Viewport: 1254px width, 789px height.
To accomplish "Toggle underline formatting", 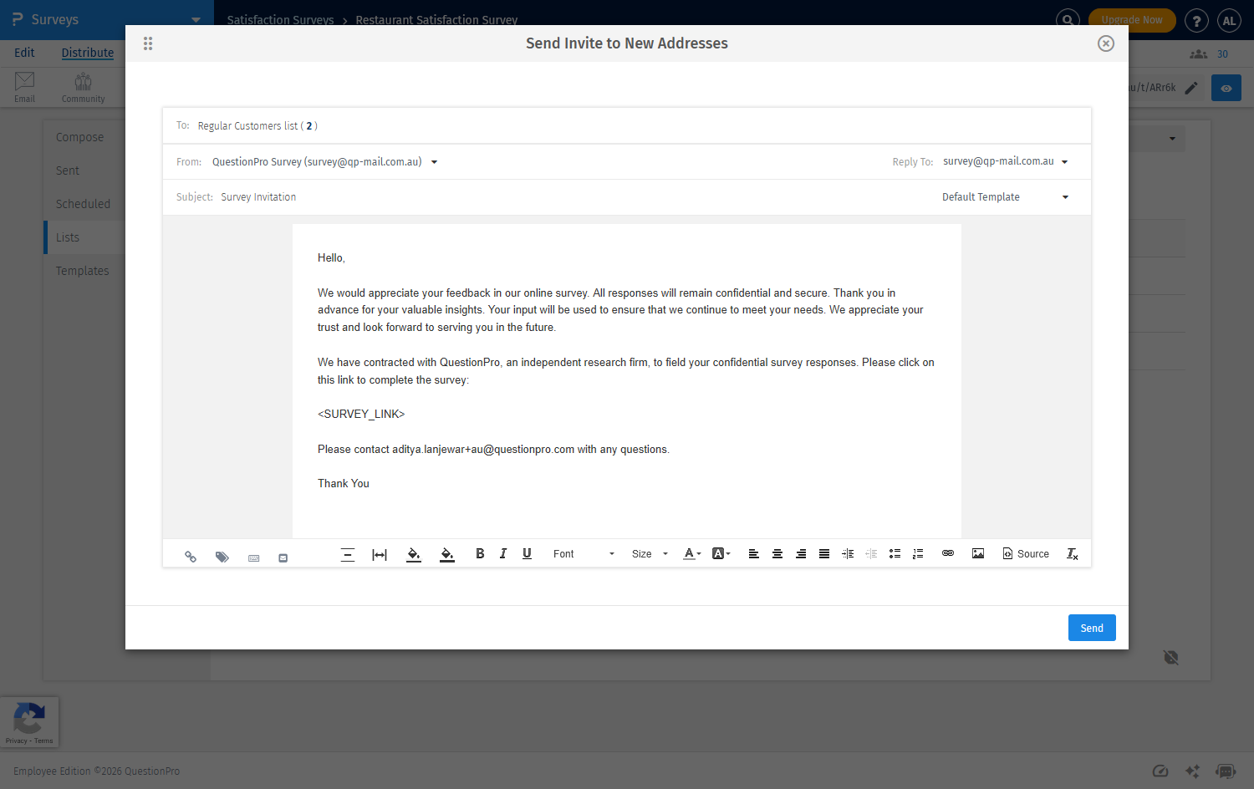I will pyautogui.click(x=527, y=553).
